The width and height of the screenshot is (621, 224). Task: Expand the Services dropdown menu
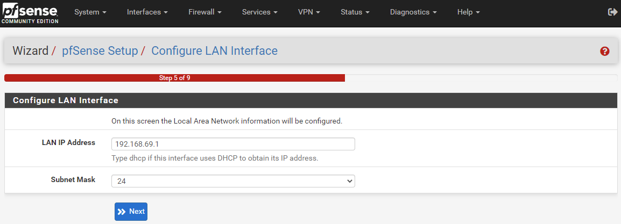[259, 12]
